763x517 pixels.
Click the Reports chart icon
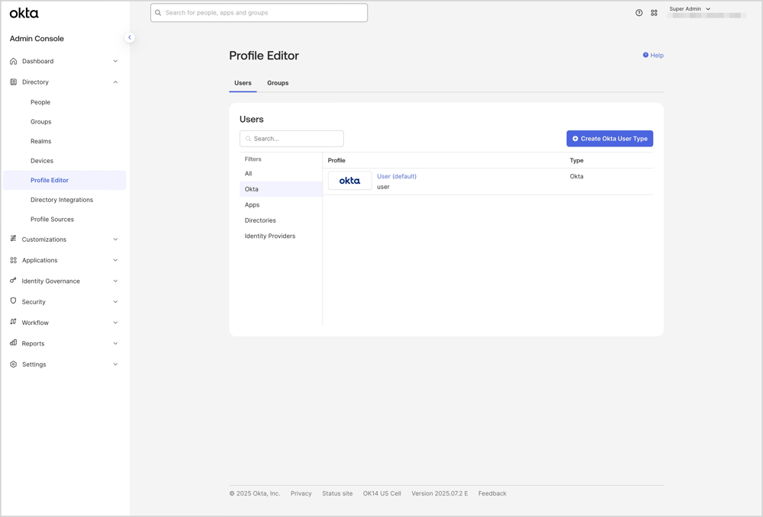pyautogui.click(x=13, y=343)
